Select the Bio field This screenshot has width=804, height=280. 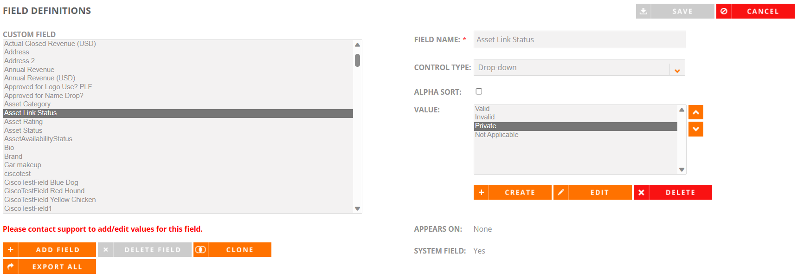point(178,148)
